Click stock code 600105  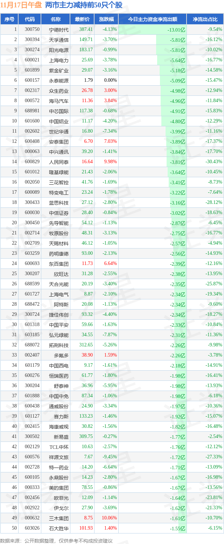click(32, 477)
